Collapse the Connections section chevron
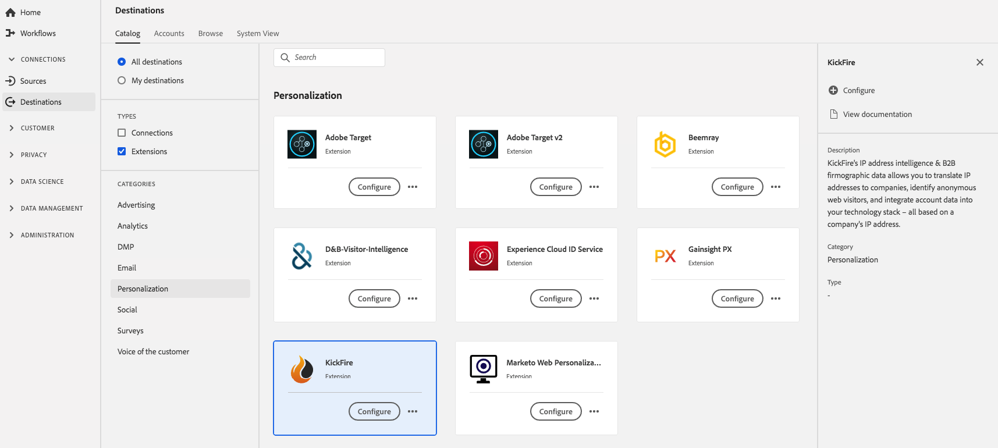This screenshot has height=448, width=998. [12, 59]
